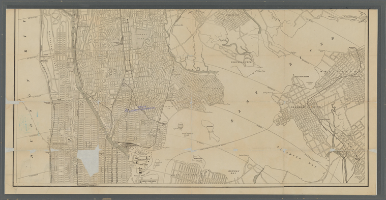Click the ward number '12'
The height and width of the screenshot is (200, 386).
click(x=88, y=145)
